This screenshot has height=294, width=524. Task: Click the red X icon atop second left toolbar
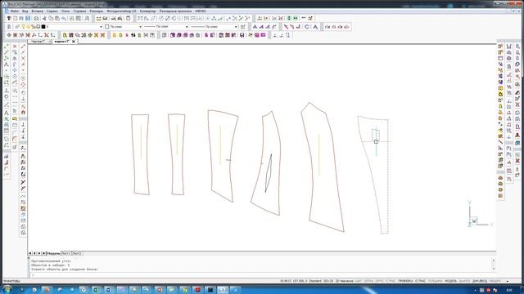pos(15,47)
